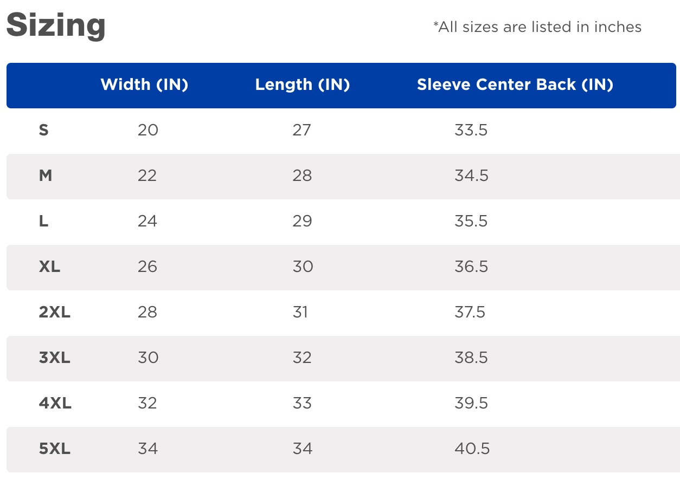The height and width of the screenshot is (480, 680).
Task: Click the M size row label
Action: 46,176
